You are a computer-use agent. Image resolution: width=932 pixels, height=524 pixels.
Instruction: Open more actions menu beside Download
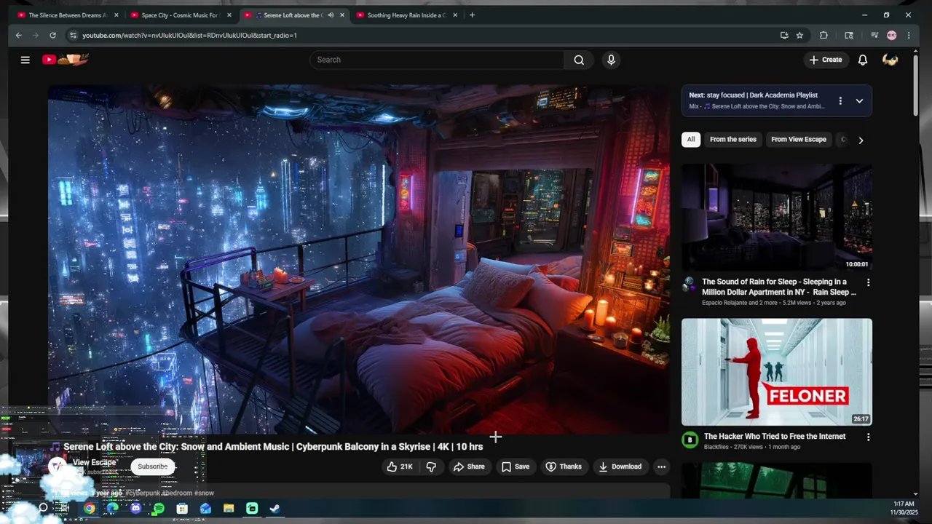pyautogui.click(x=661, y=467)
